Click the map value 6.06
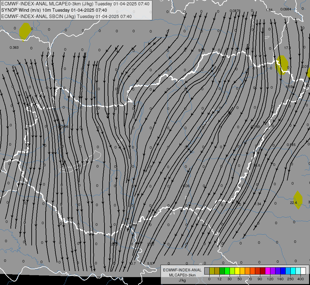Viewport: 310px width, 285px height. point(186,186)
